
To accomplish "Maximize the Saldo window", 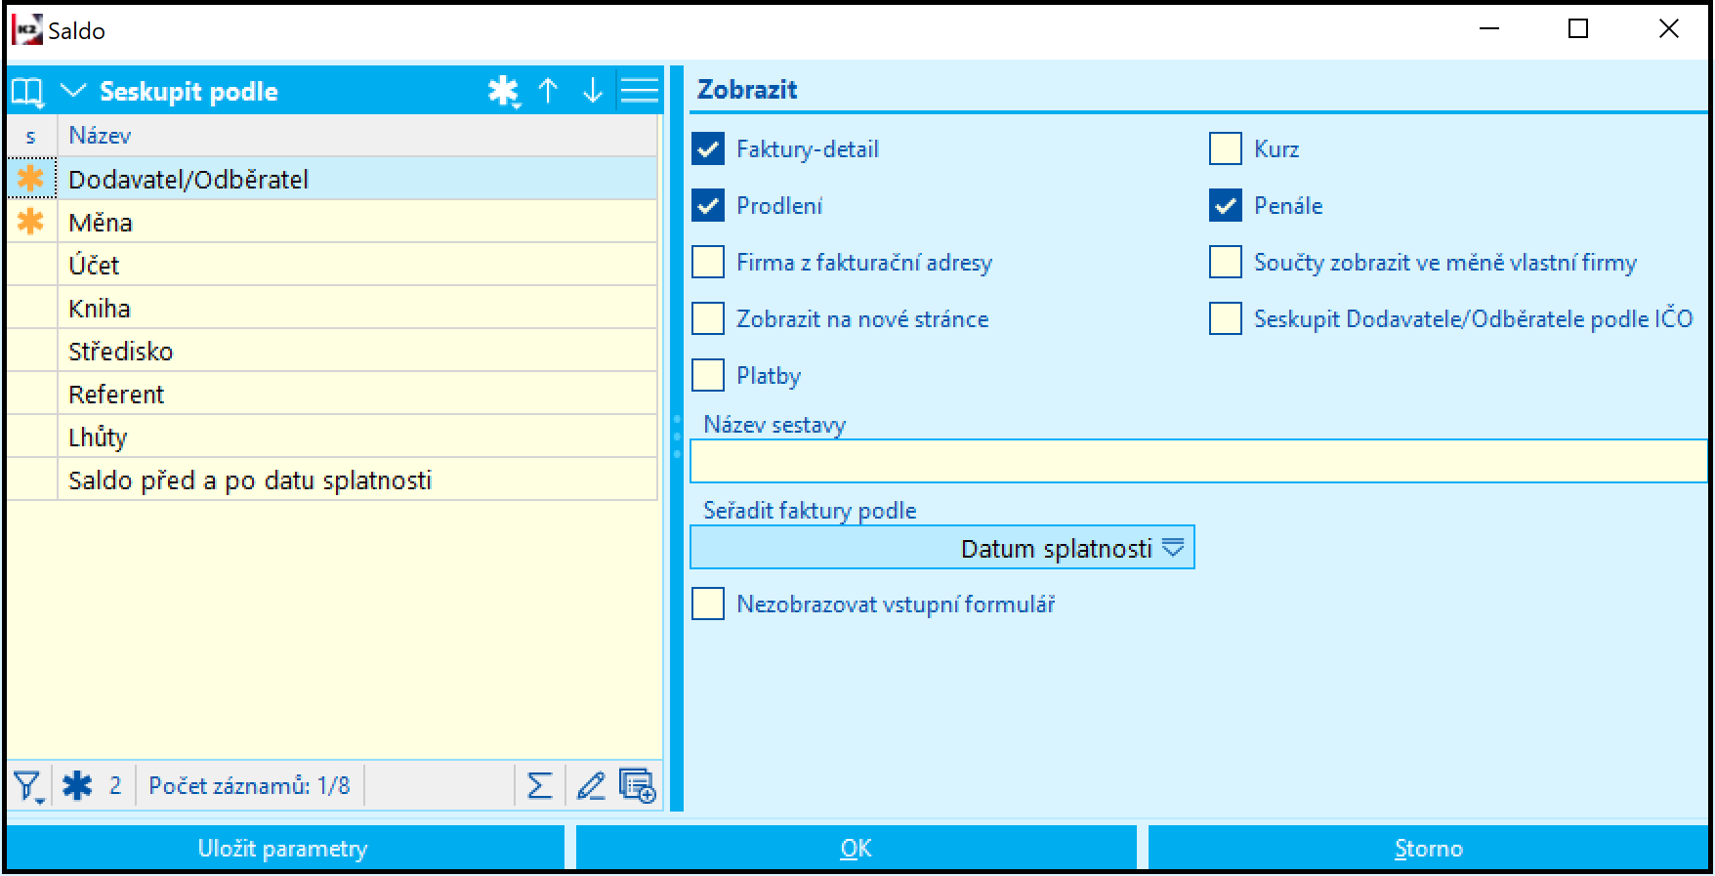I will (1578, 29).
